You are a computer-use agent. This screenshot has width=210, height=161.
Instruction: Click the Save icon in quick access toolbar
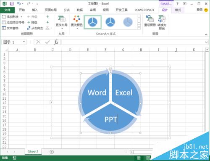pyautogui.click(x=12, y=4)
